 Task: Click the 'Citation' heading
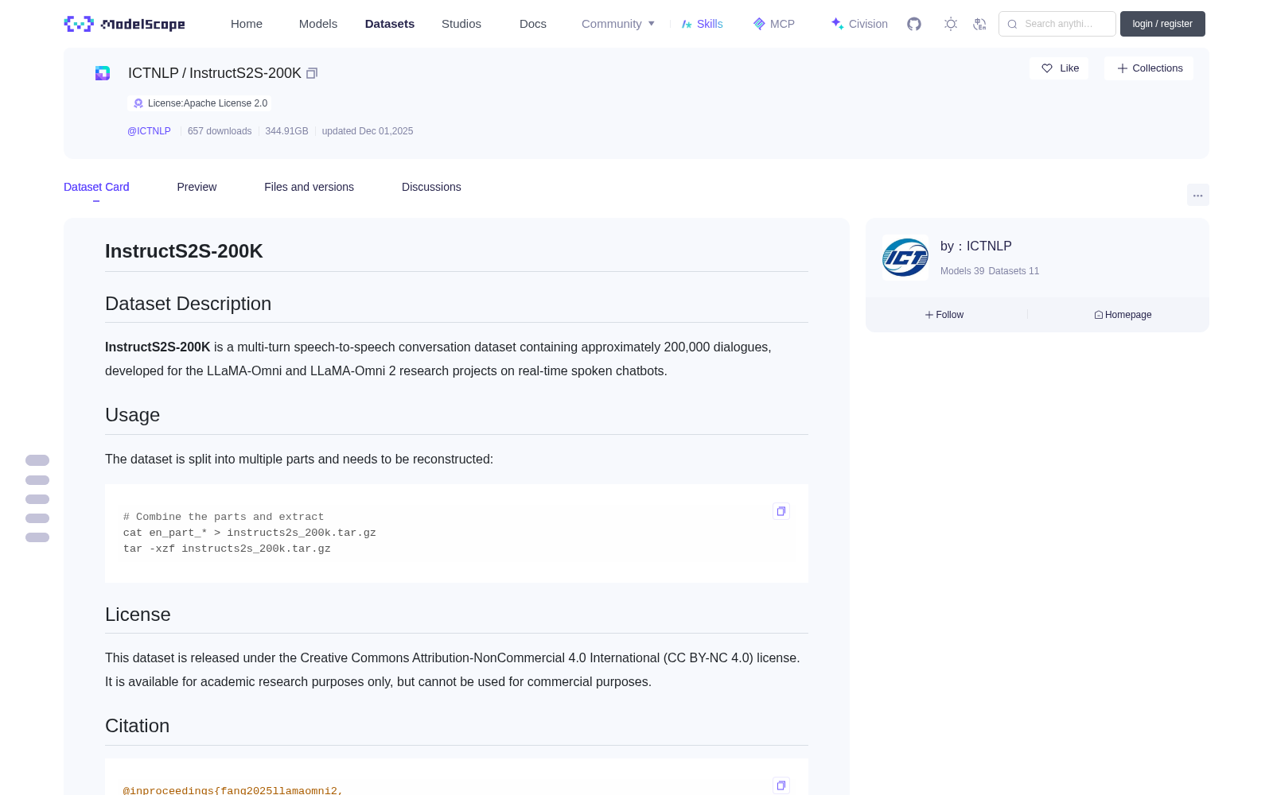coord(137,726)
